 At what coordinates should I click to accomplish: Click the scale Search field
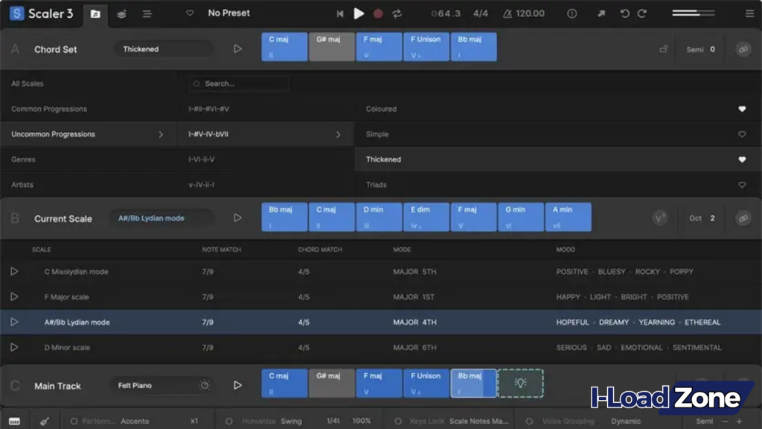240,83
